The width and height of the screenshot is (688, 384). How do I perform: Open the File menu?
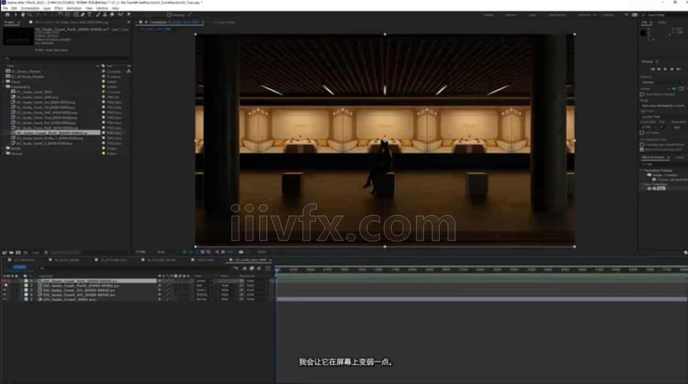click(x=5, y=9)
